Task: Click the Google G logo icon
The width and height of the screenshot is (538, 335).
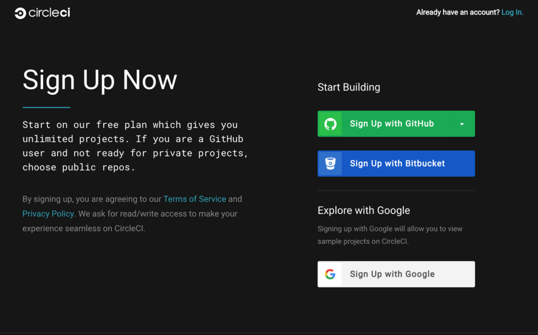Action: coord(330,274)
